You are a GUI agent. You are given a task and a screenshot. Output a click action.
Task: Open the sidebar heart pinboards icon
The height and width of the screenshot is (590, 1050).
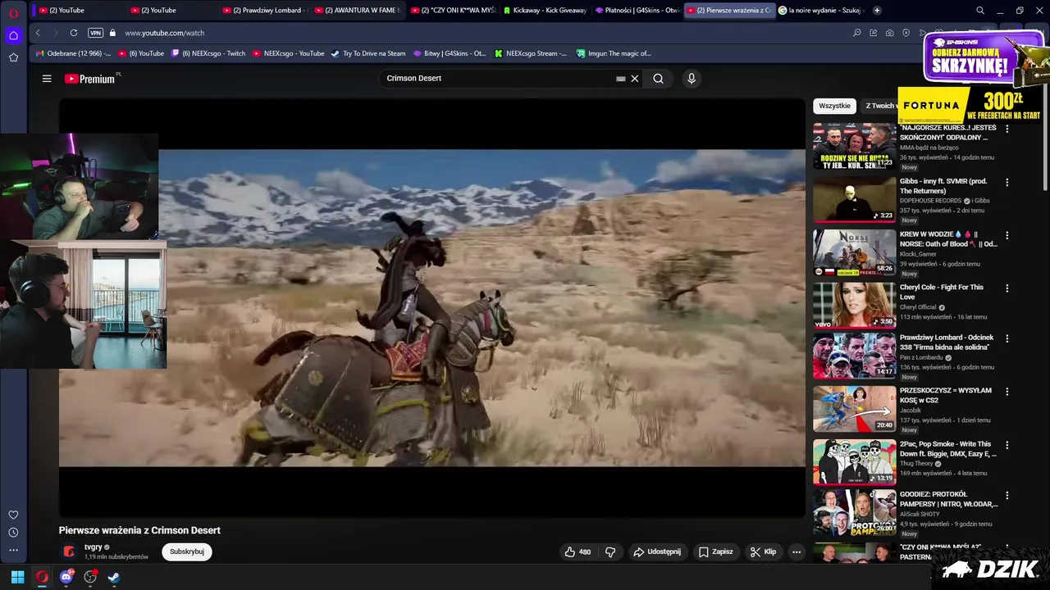point(13,515)
